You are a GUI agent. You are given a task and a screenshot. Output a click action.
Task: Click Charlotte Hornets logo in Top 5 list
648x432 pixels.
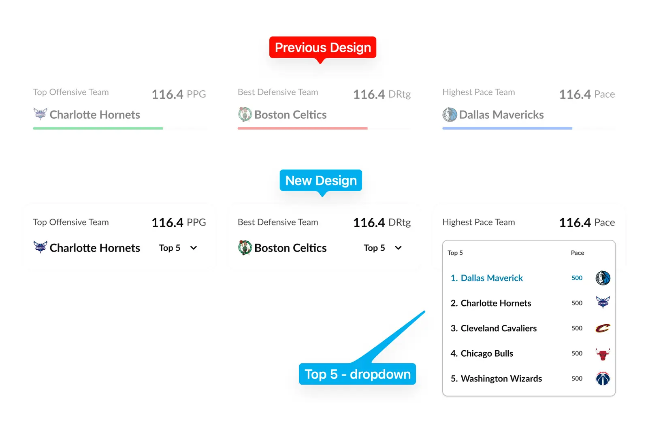[603, 302]
